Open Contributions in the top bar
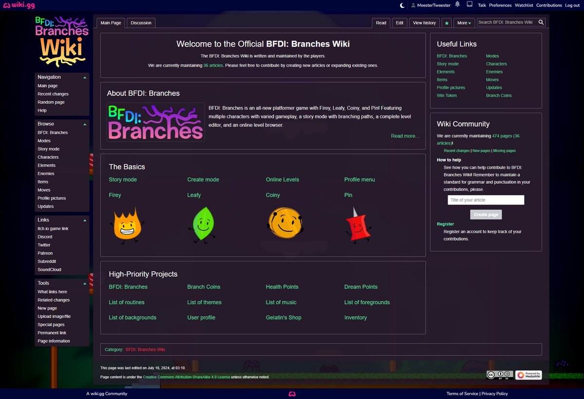 (549, 5)
